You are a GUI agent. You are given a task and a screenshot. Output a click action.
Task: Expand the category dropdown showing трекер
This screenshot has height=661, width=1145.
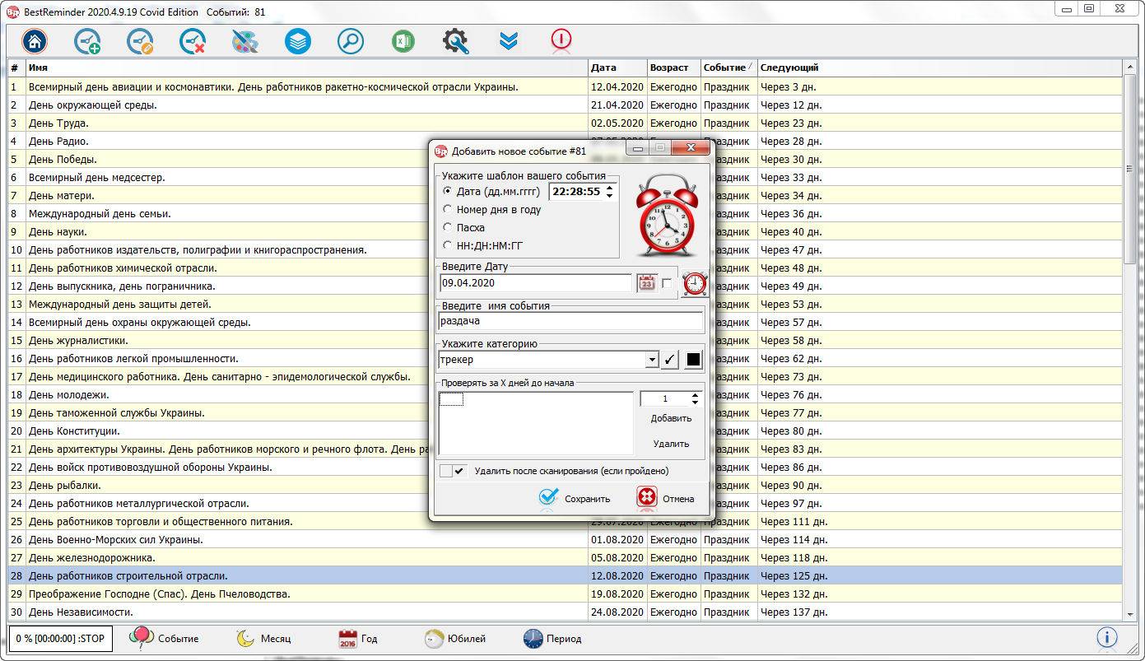651,360
